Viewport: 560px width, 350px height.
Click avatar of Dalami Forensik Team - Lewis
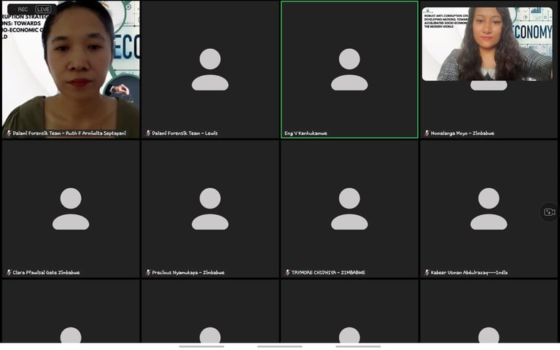point(210,69)
